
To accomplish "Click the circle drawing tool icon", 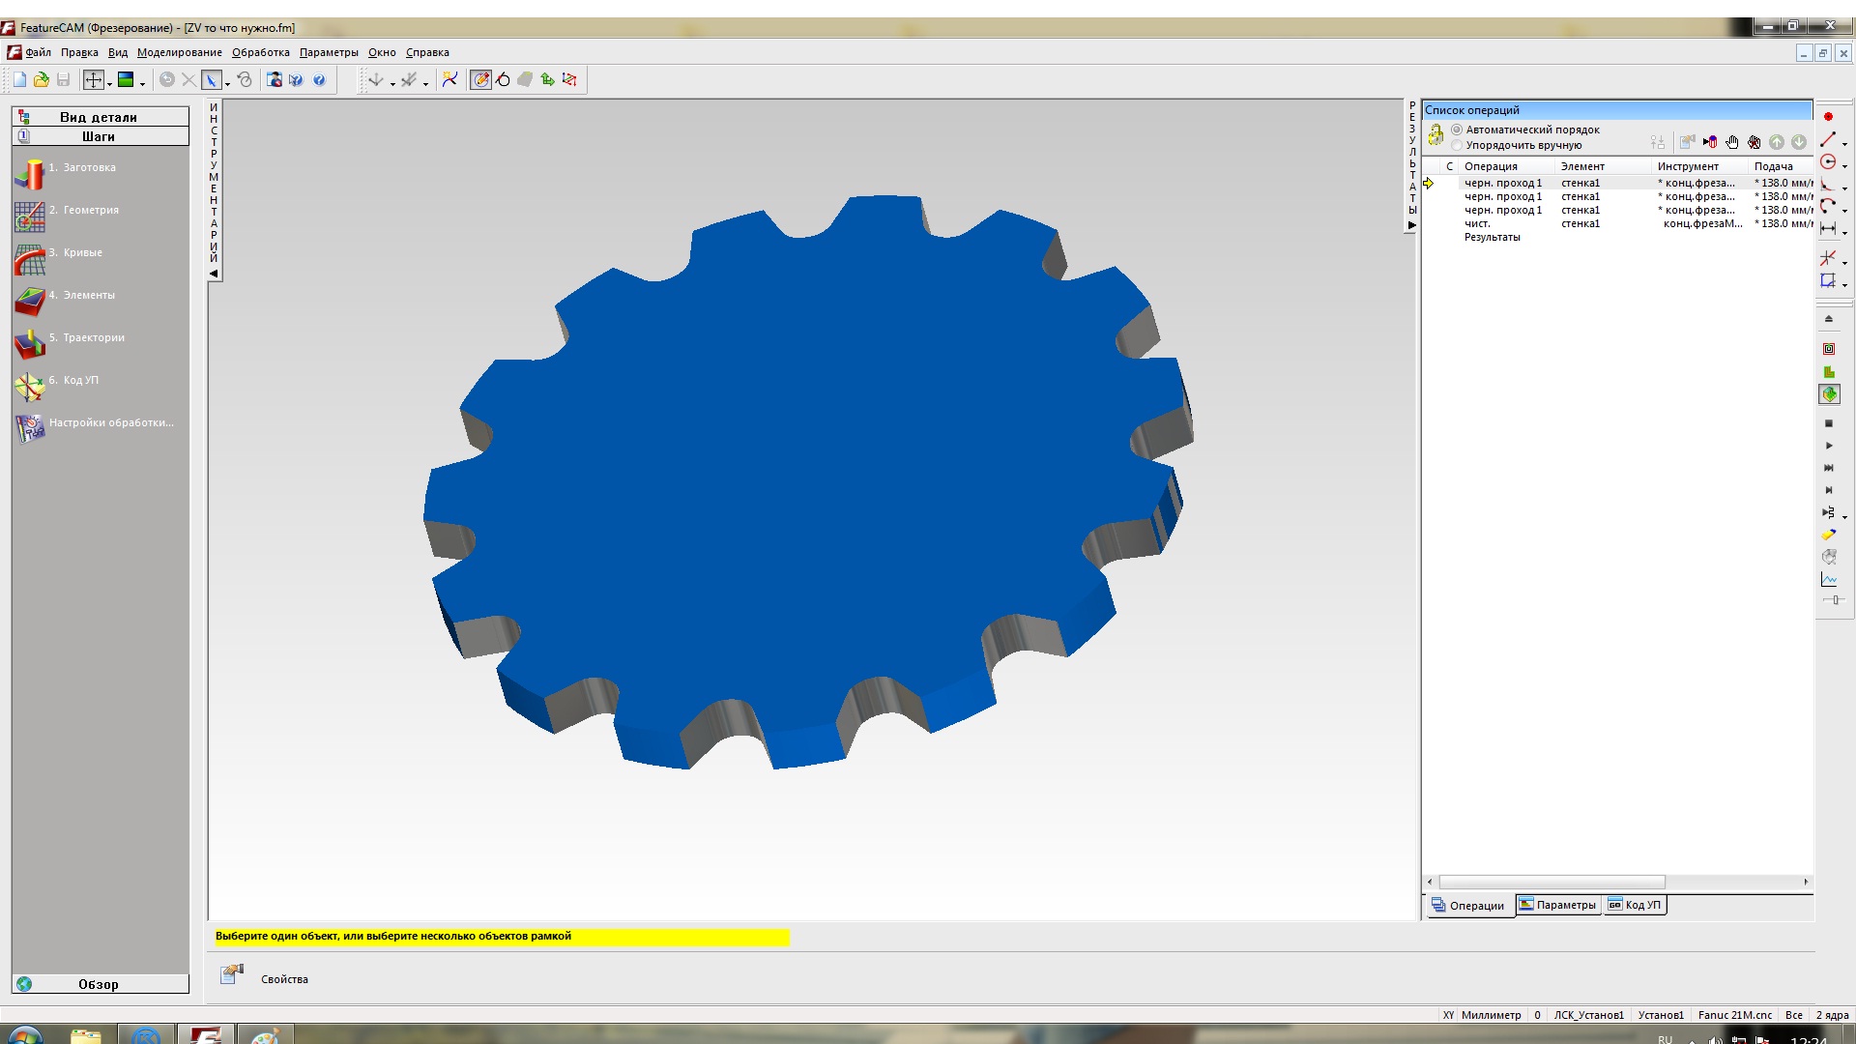I will 1828,162.
